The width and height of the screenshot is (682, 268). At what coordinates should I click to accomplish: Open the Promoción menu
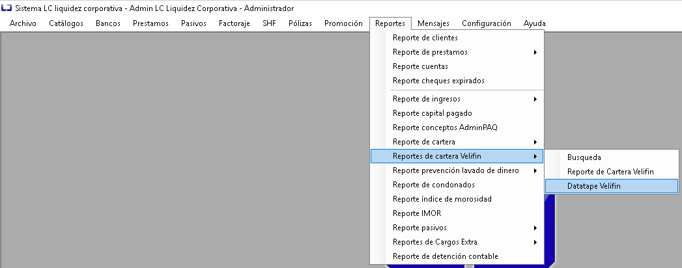tap(343, 23)
